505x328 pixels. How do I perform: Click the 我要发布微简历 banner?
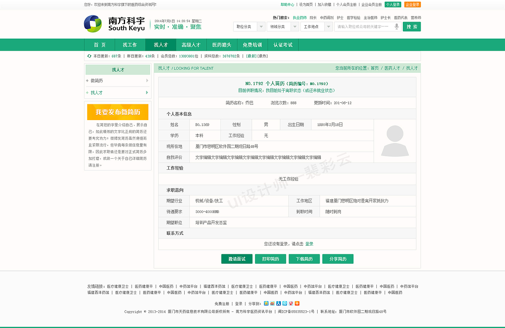point(118,112)
